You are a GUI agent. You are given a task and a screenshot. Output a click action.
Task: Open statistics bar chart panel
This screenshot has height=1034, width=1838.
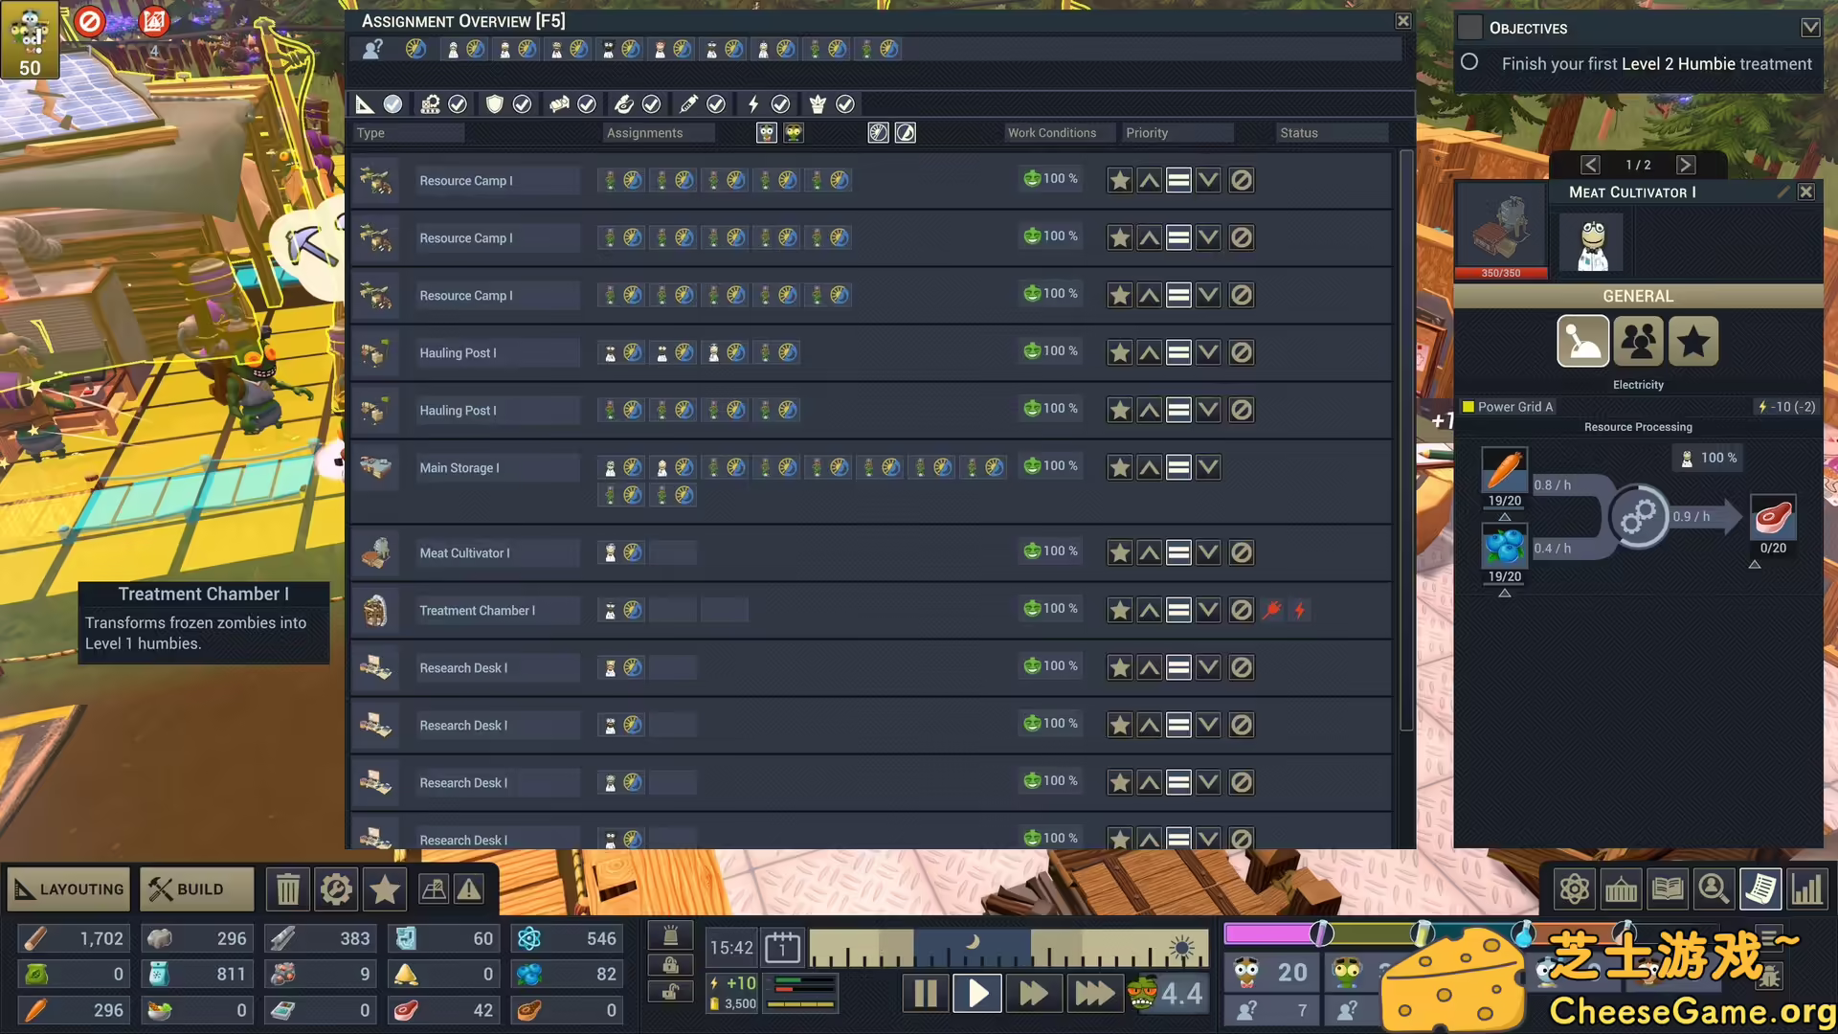tap(1806, 889)
